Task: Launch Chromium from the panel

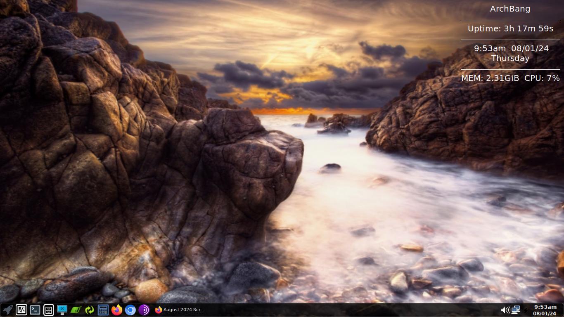Action: point(130,310)
